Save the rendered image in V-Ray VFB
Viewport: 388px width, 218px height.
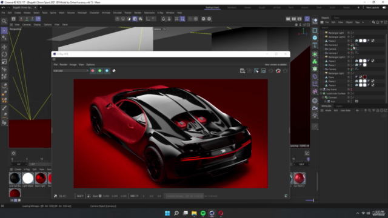(x=242, y=71)
